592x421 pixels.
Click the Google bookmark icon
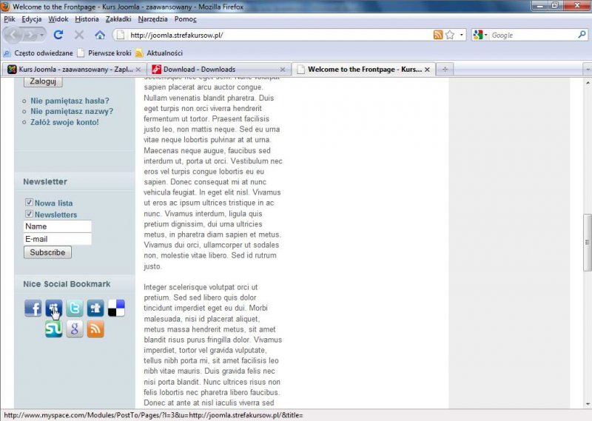75,329
